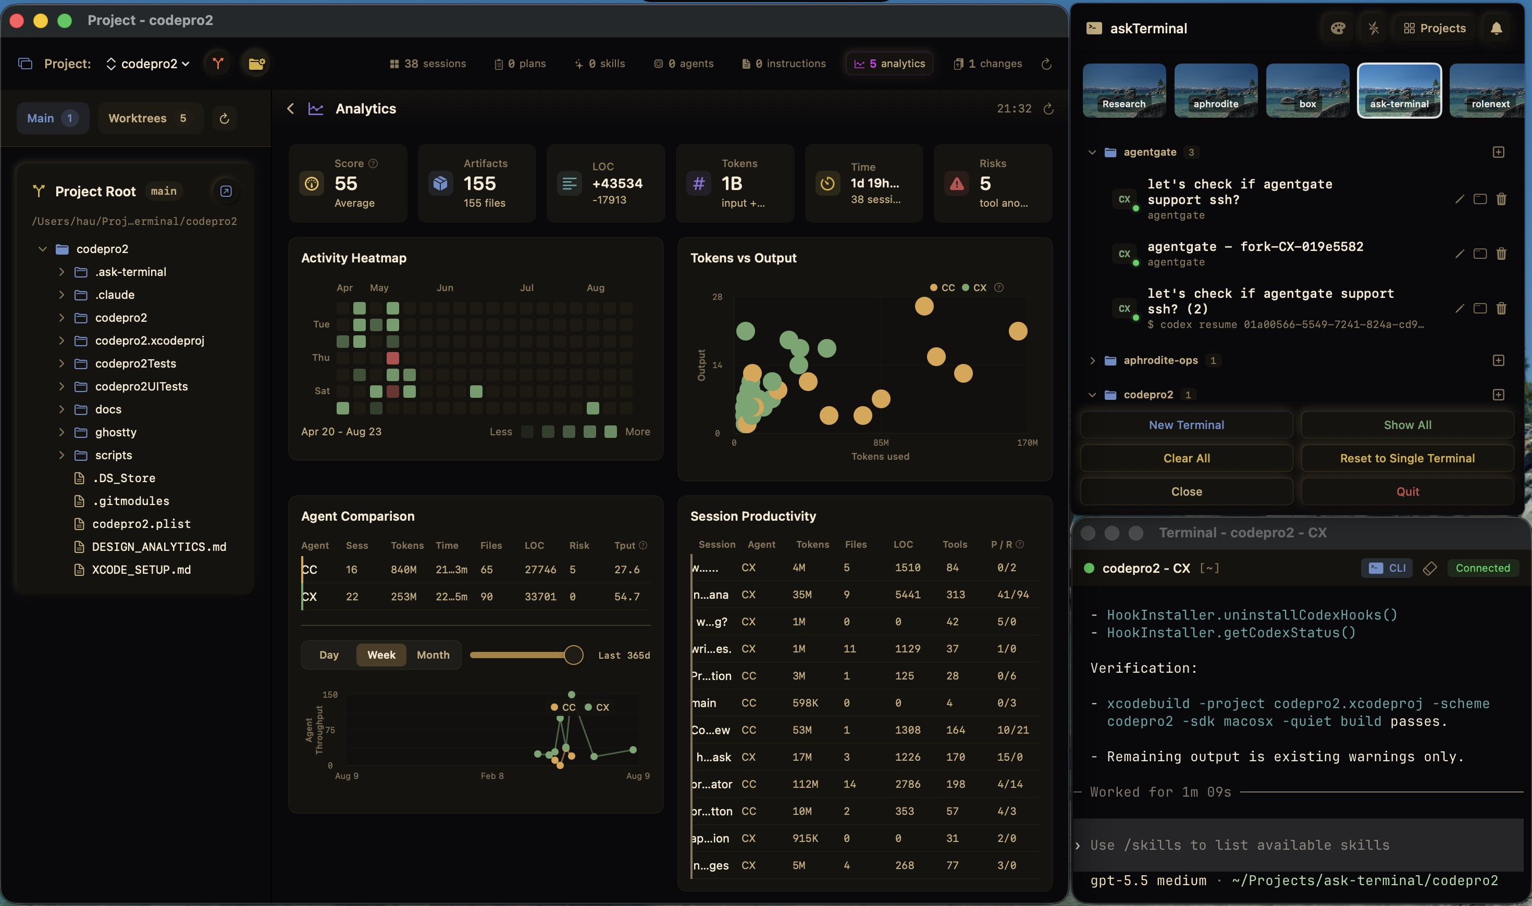Open the Projects button in askTerminal
This screenshot has height=906, width=1532.
[x=1434, y=28]
